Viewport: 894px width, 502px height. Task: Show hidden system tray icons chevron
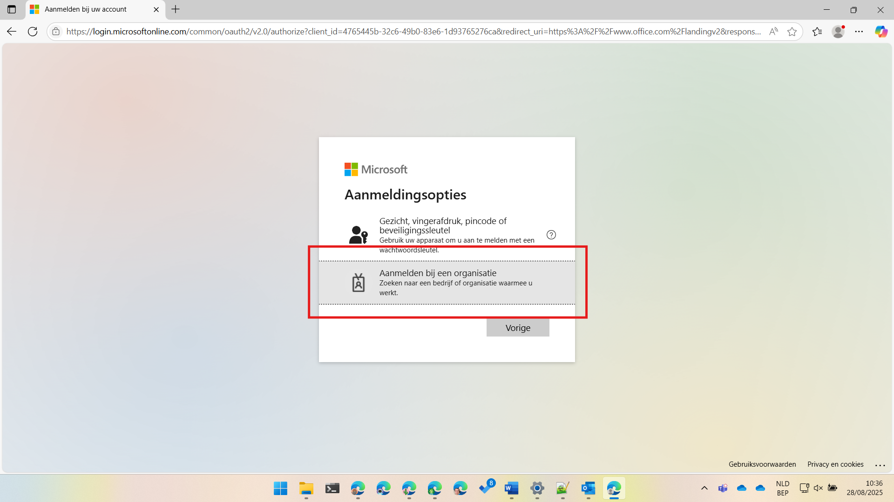[x=704, y=488]
